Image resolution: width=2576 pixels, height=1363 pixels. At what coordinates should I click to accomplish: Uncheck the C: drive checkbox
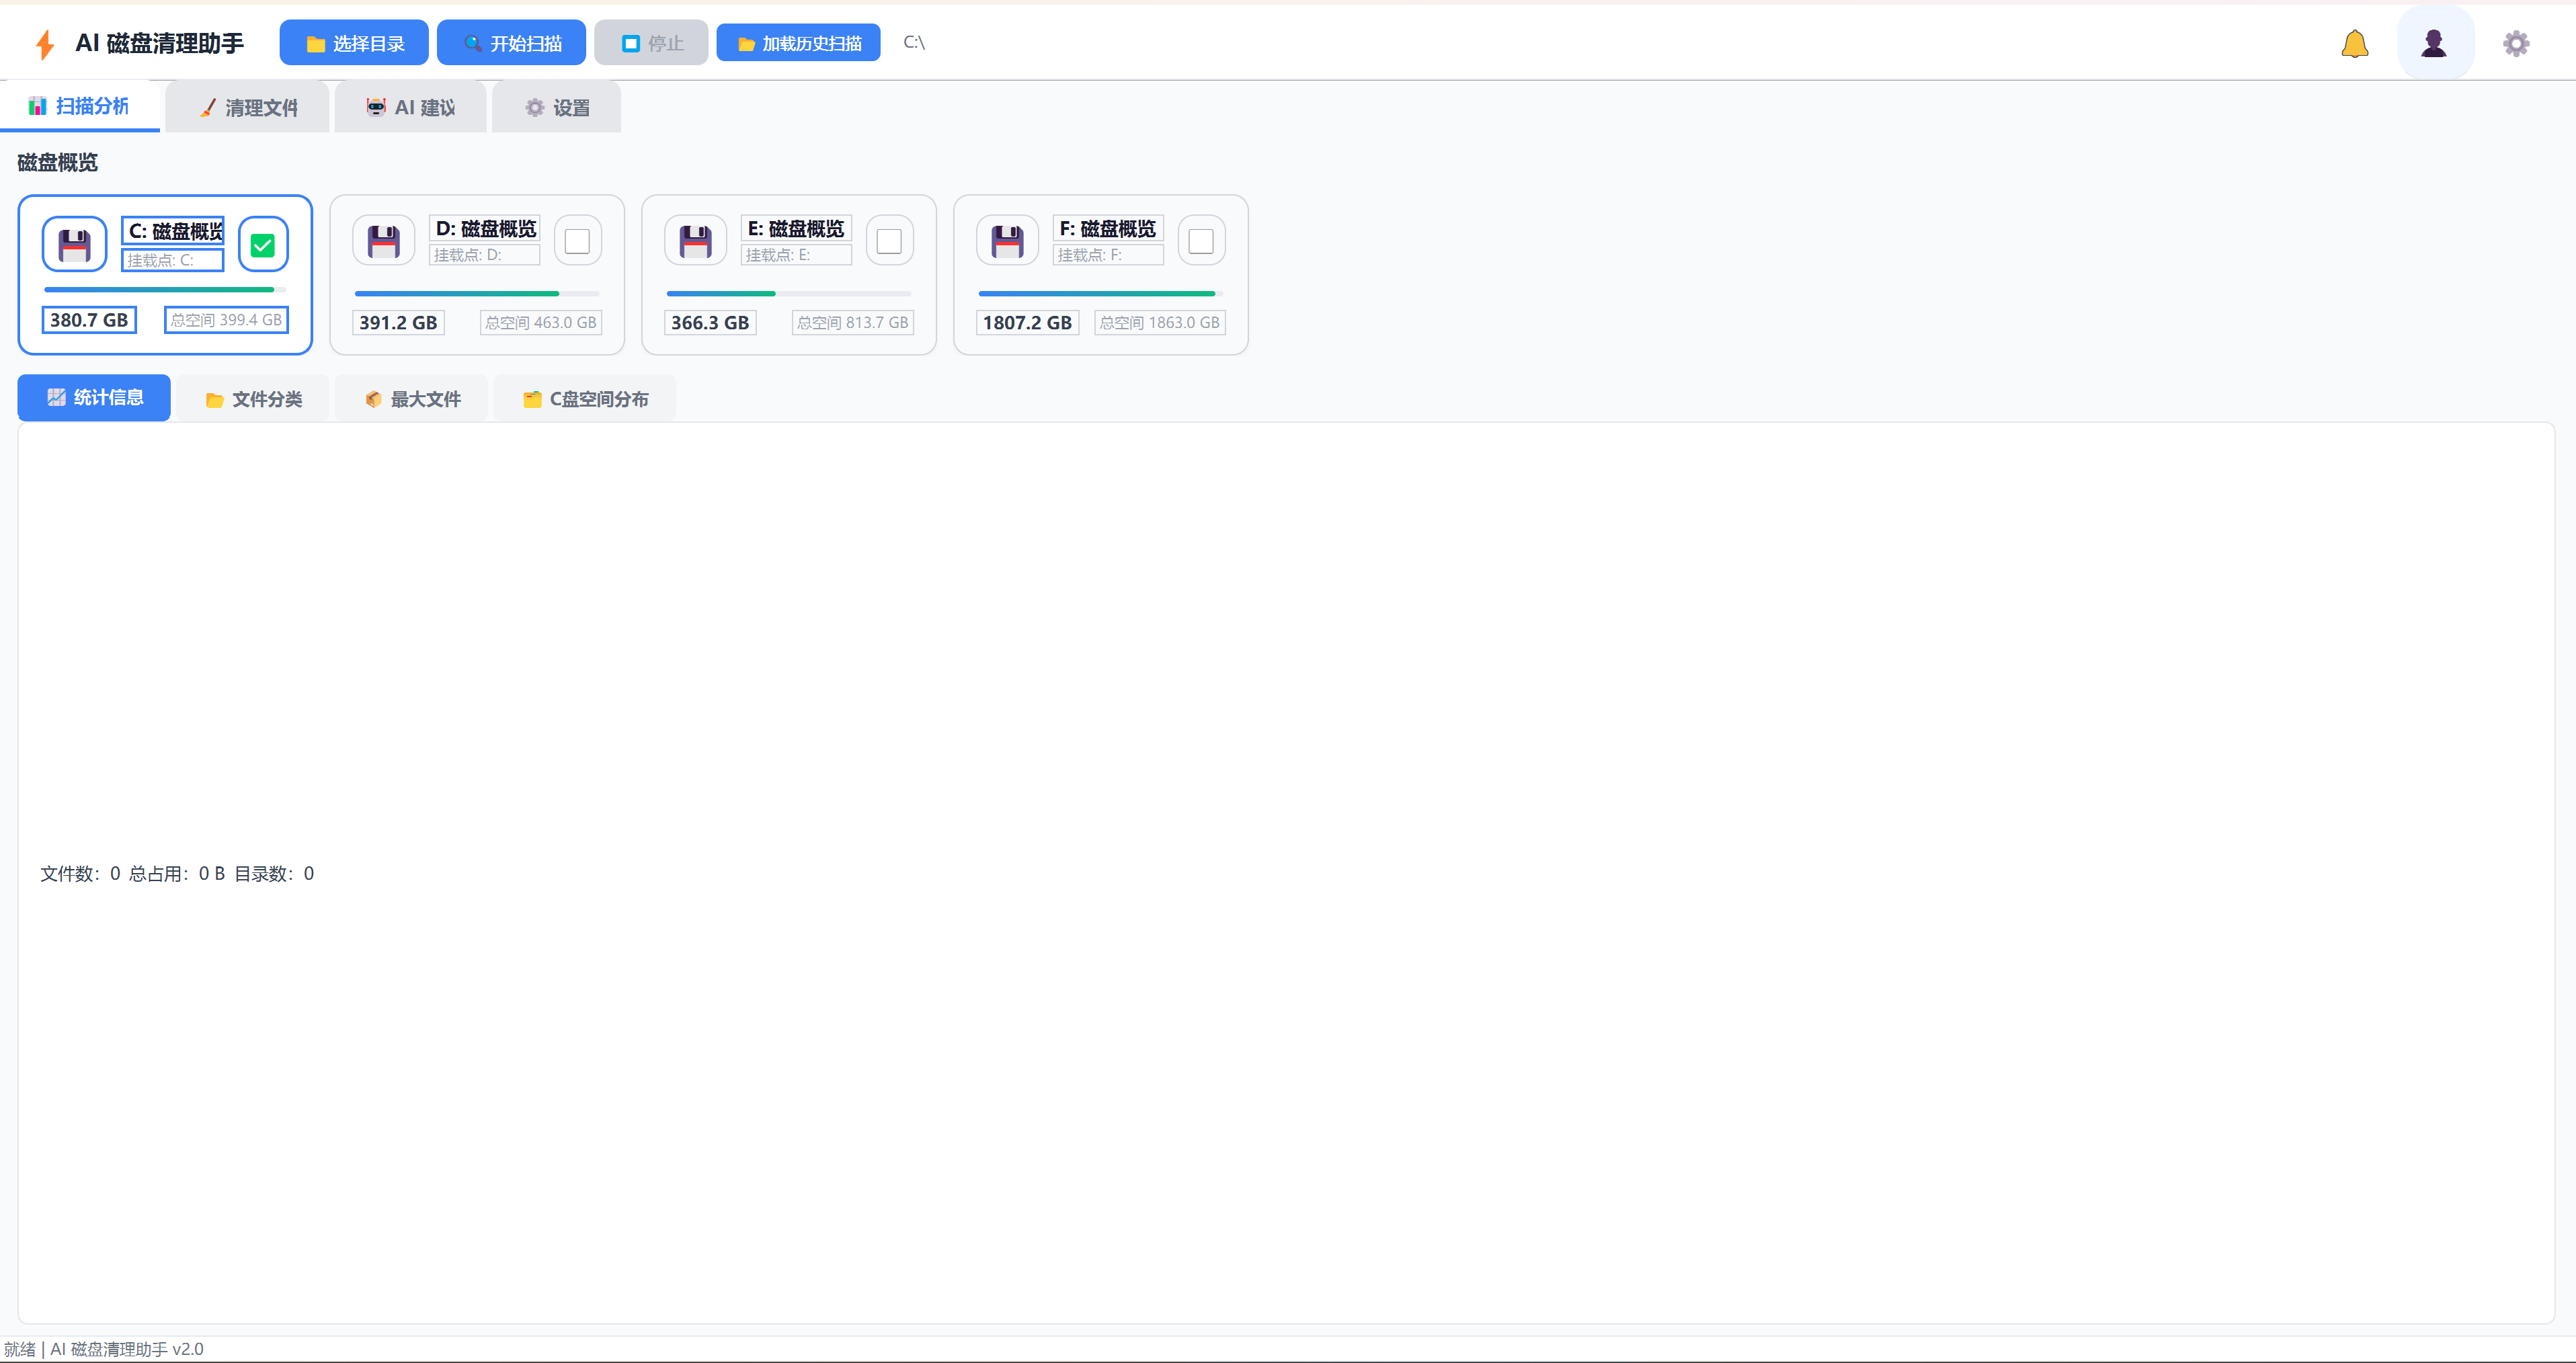(263, 245)
